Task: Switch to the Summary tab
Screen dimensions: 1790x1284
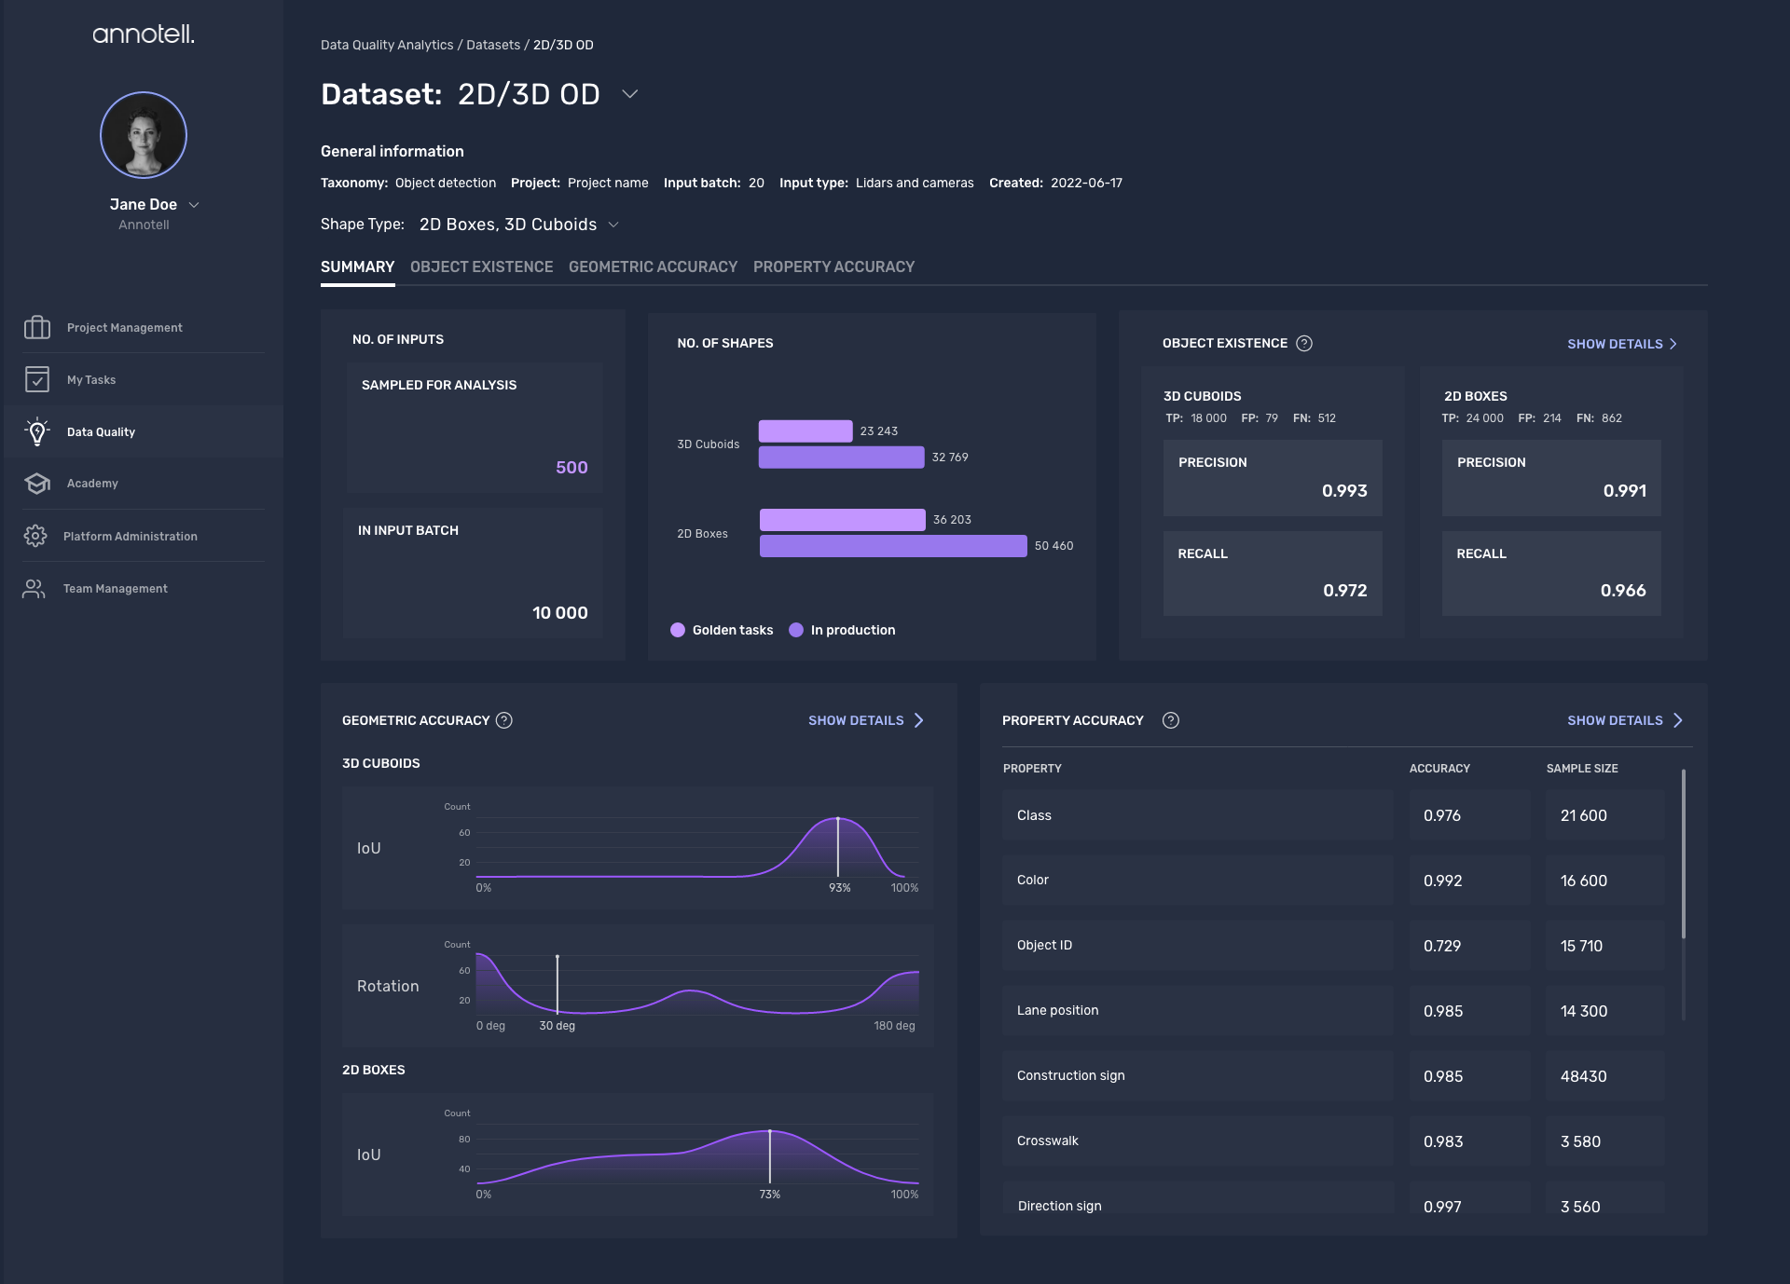Action: tap(358, 266)
